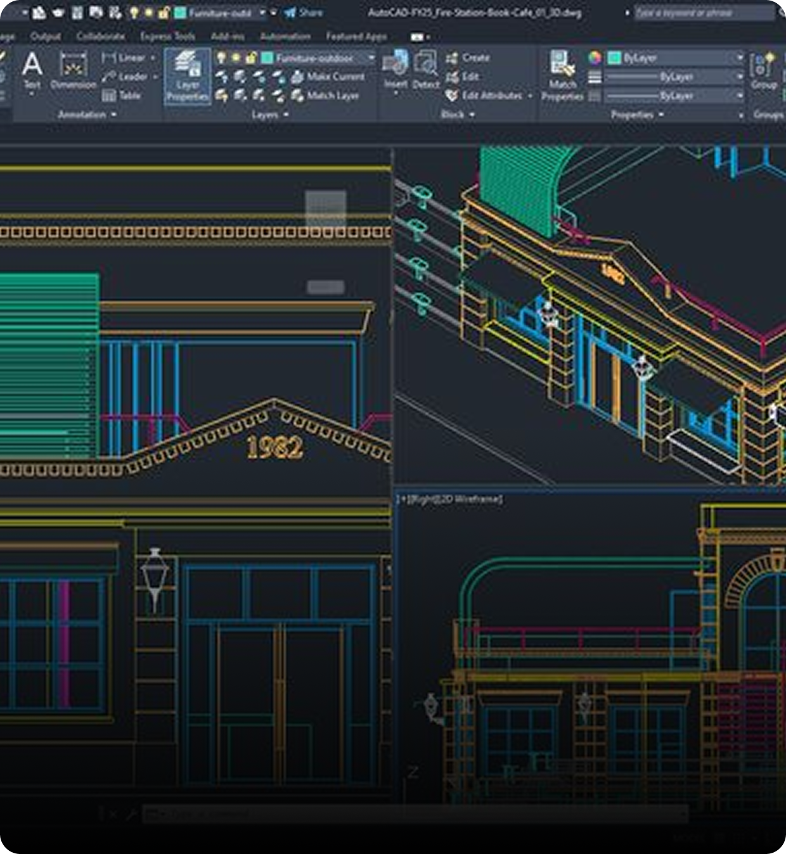Toggle sun freeze icon in Quick Access toolbar
The width and height of the screenshot is (786, 854).
[x=149, y=13]
